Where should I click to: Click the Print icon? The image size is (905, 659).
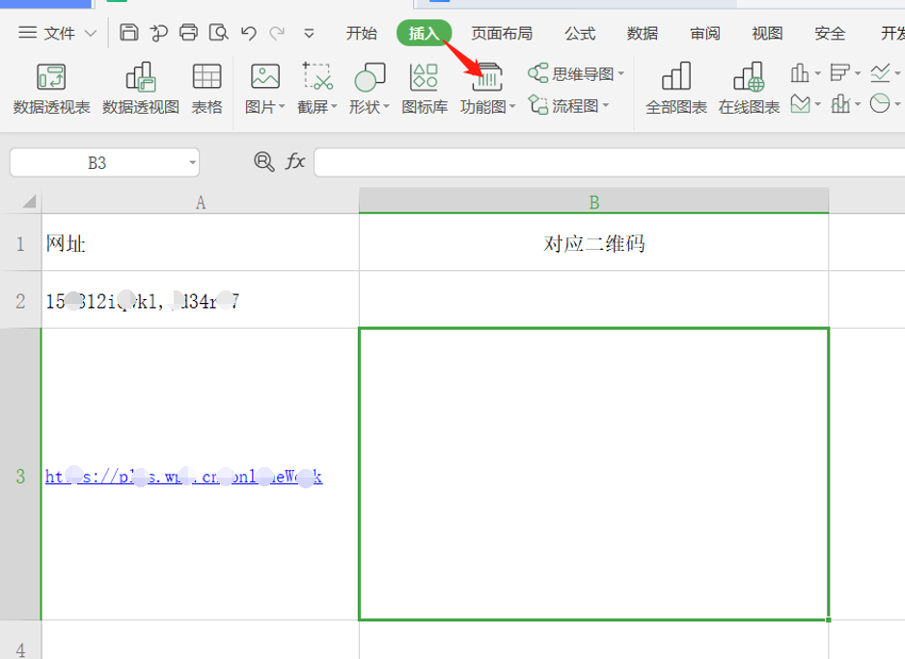click(x=188, y=33)
